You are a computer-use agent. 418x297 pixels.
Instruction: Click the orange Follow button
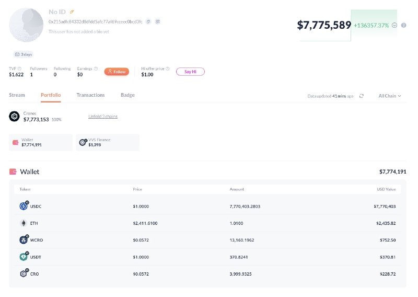click(117, 72)
